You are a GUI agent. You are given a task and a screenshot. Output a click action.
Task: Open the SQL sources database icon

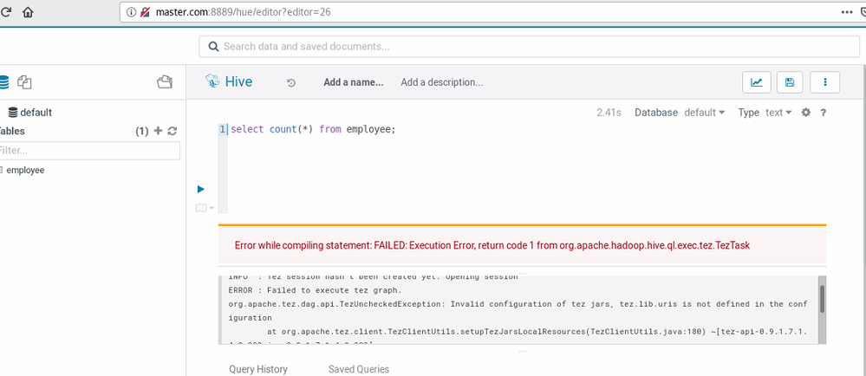pyautogui.click(x=3, y=82)
